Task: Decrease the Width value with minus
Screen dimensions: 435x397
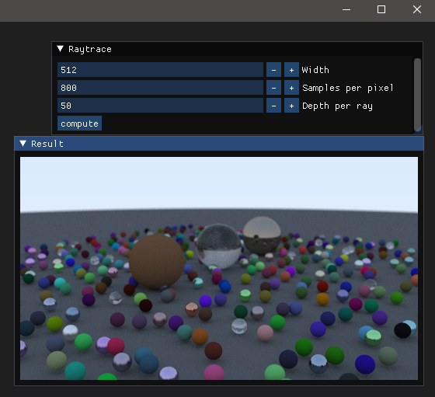Action: click(273, 70)
